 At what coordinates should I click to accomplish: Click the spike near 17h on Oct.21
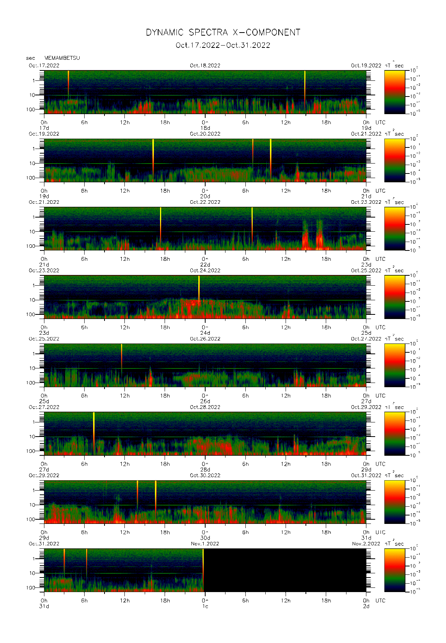point(160,224)
